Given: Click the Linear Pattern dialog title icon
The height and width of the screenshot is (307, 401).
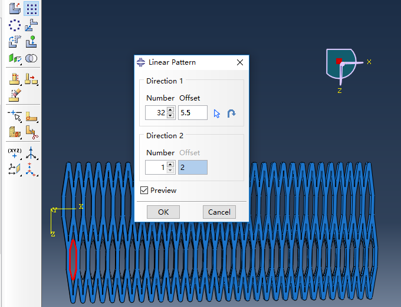Looking at the screenshot, I should [x=141, y=62].
